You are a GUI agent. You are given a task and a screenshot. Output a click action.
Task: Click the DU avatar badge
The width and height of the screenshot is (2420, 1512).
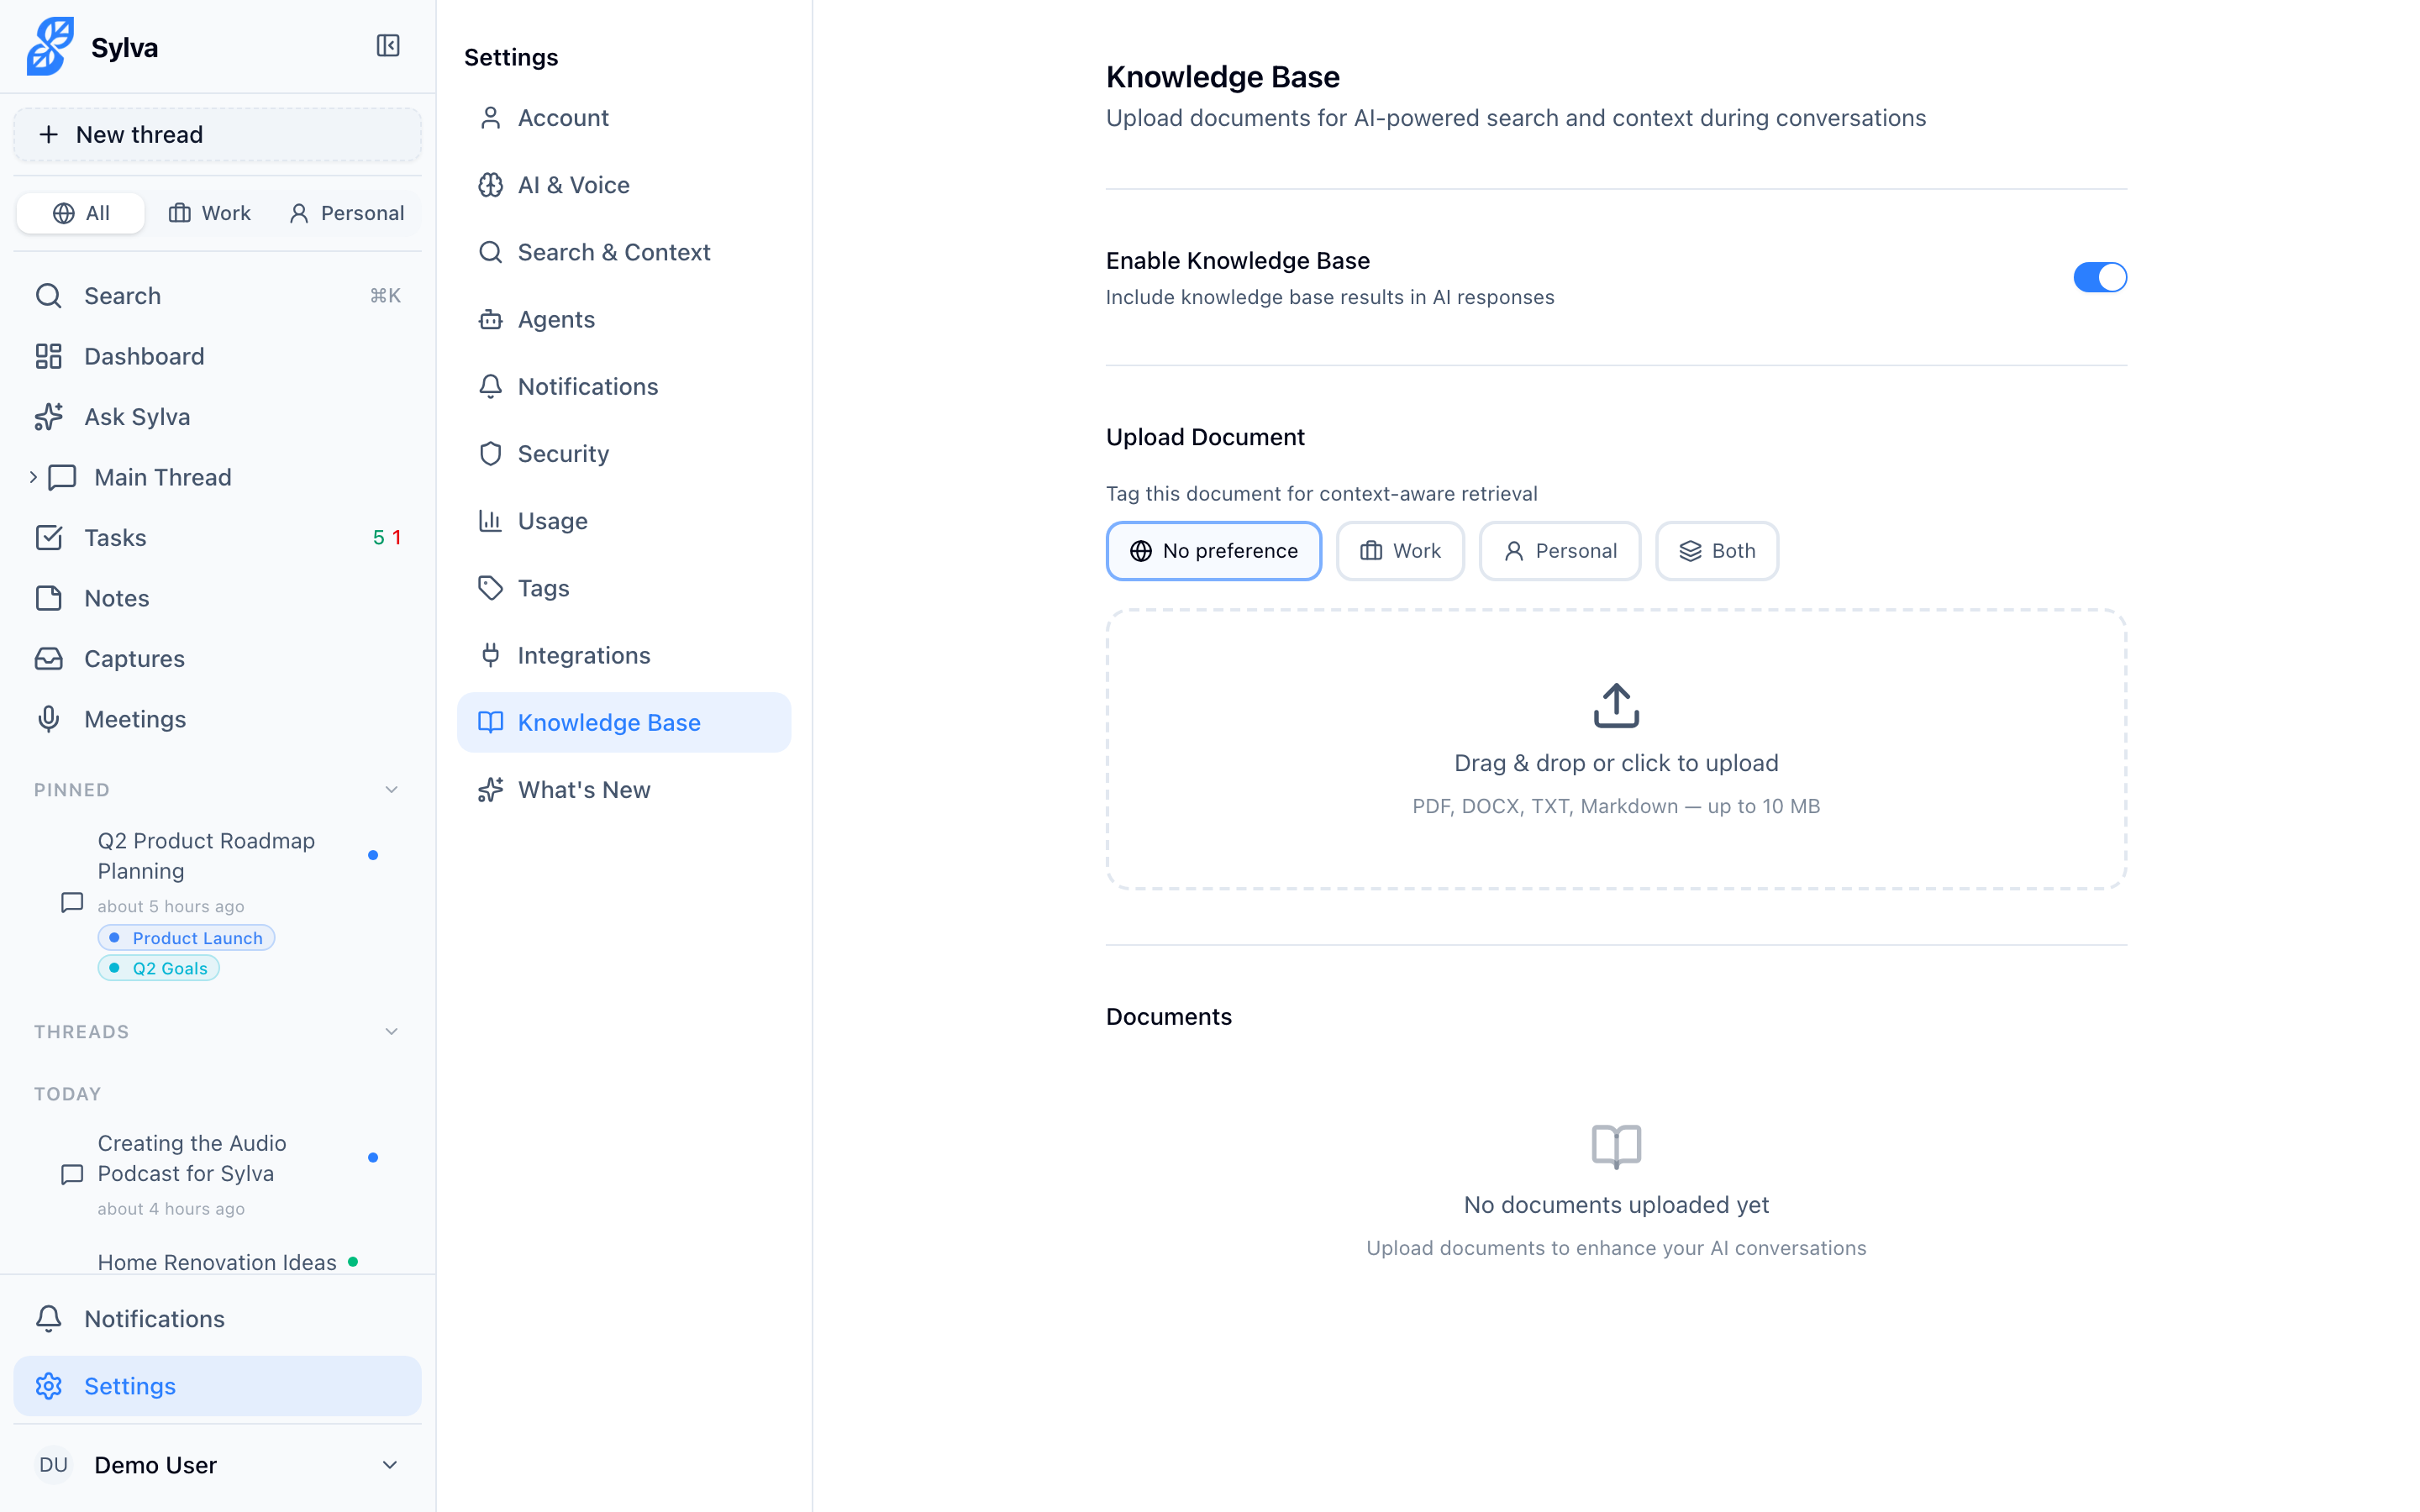54,1465
